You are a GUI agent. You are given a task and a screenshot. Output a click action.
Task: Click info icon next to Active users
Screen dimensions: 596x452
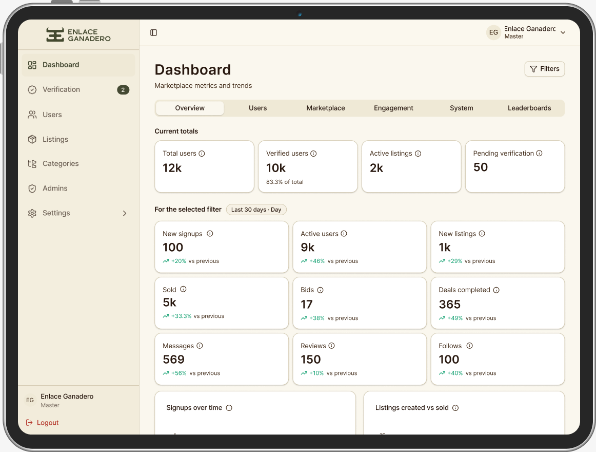click(x=344, y=233)
